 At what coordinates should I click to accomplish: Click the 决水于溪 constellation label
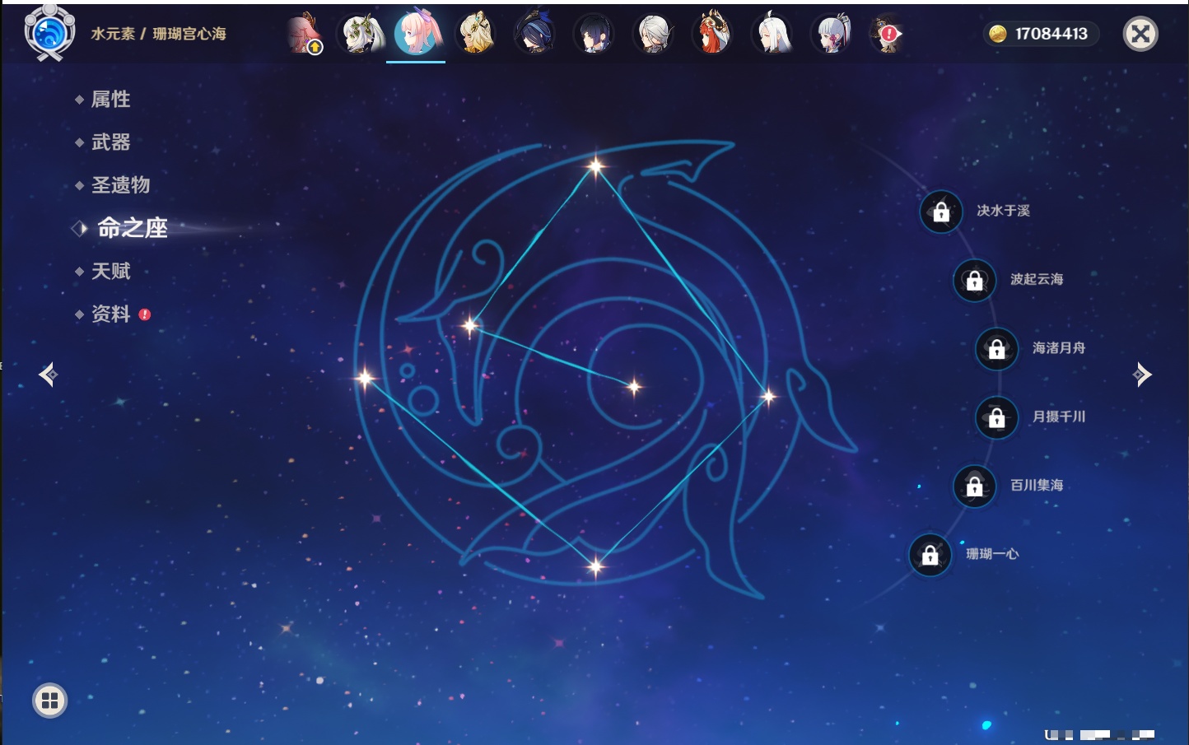[x=1003, y=211]
